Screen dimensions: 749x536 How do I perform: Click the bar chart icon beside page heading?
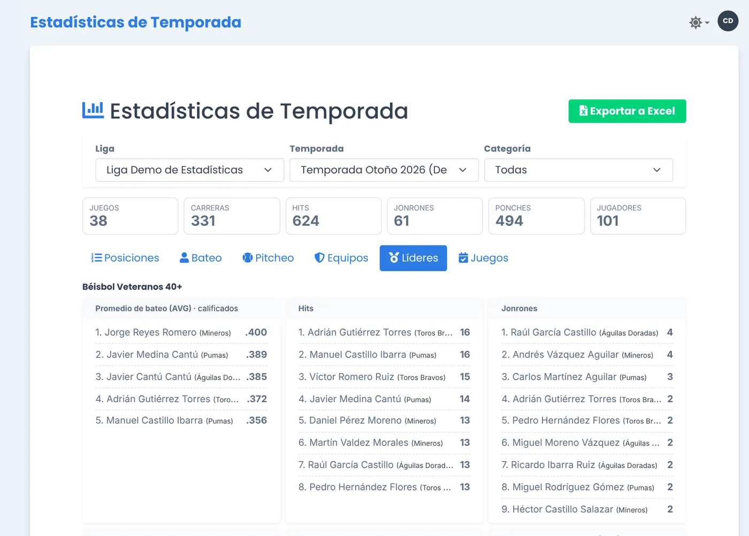93,110
